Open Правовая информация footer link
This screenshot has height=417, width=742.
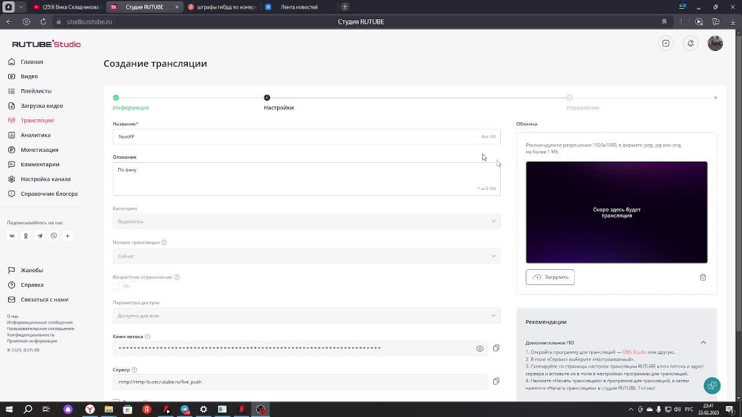pos(32,341)
